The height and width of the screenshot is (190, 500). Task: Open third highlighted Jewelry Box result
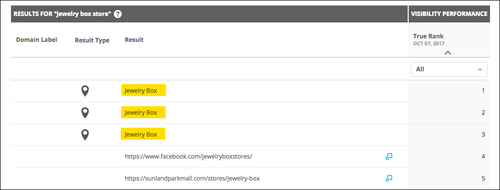pyautogui.click(x=143, y=134)
